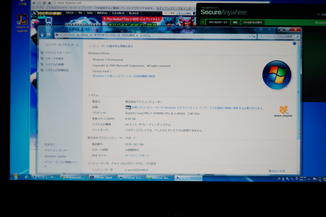The width and height of the screenshot is (326, 217).
Task: Click the Action Center flag tray icon
Action: click(315, 179)
